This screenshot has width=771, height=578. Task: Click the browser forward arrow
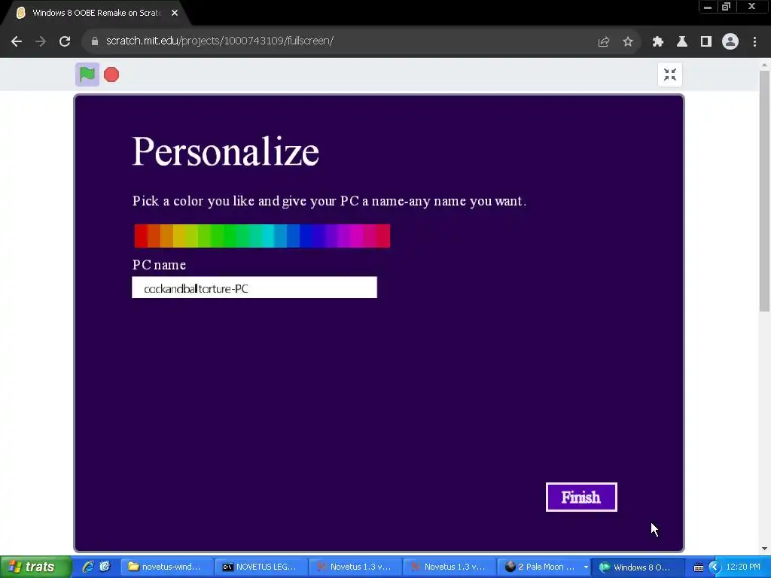(x=41, y=41)
